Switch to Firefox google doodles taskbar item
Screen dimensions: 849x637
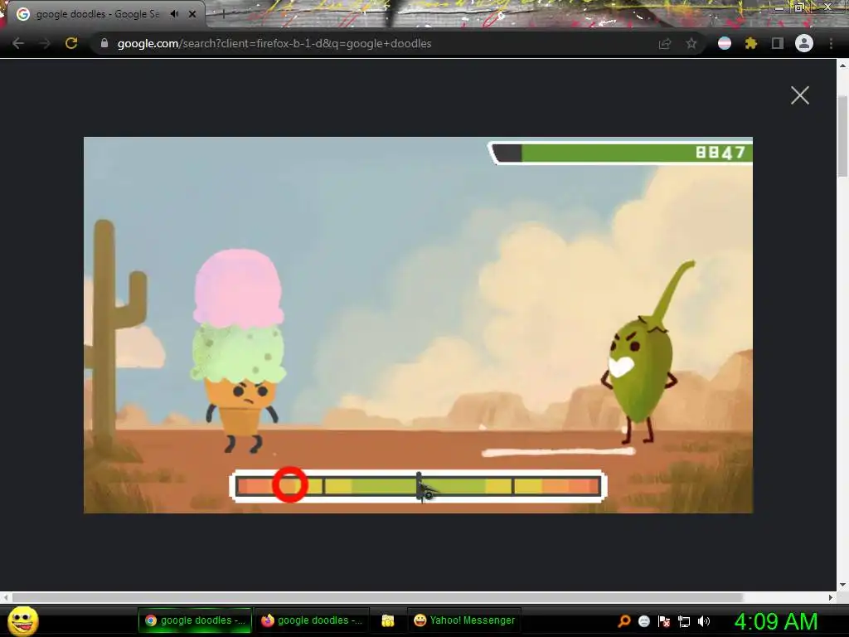tap(312, 620)
